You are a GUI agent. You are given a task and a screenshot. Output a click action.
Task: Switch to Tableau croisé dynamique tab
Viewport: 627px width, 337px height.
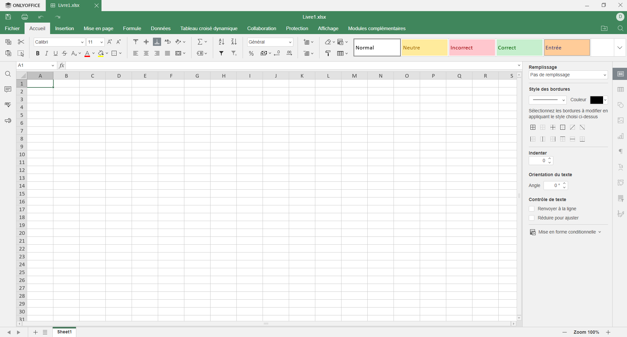209,28
